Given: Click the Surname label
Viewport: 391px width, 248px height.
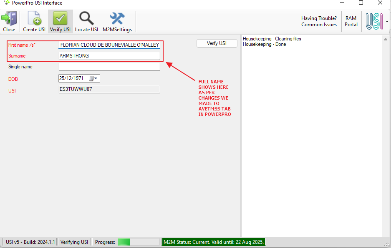Looking at the screenshot, I should coord(17,56).
